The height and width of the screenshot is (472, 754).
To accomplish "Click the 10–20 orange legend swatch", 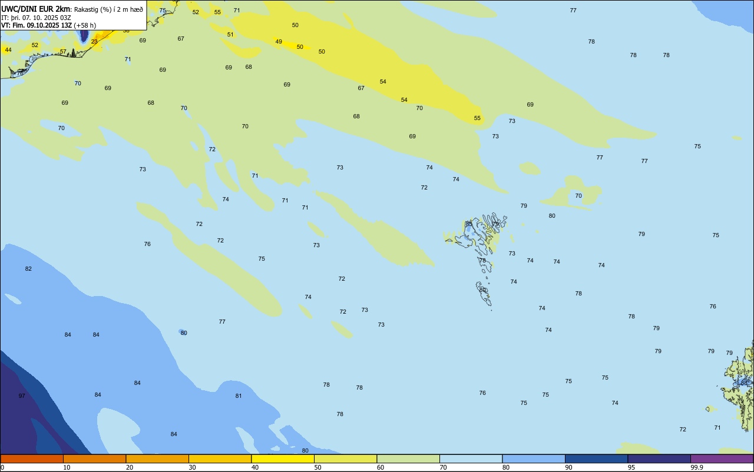I will [94, 458].
